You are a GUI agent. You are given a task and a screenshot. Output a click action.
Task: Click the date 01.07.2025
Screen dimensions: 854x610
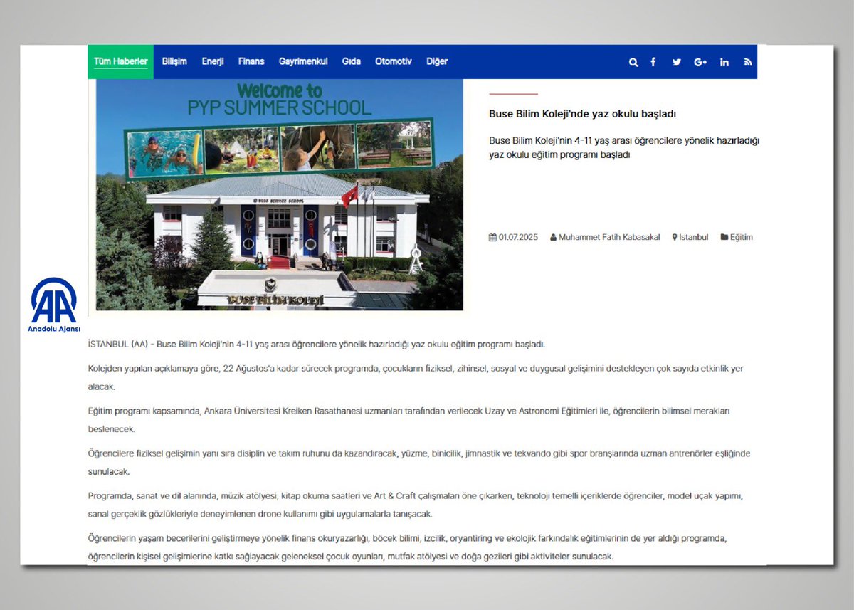click(x=519, y=237)
